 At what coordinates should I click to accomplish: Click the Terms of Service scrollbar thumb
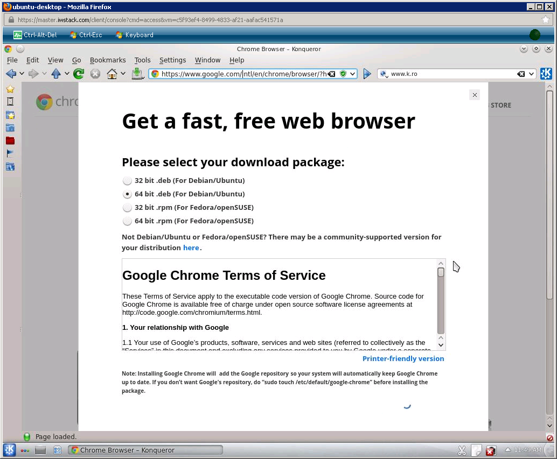click(x=441, y=301)
